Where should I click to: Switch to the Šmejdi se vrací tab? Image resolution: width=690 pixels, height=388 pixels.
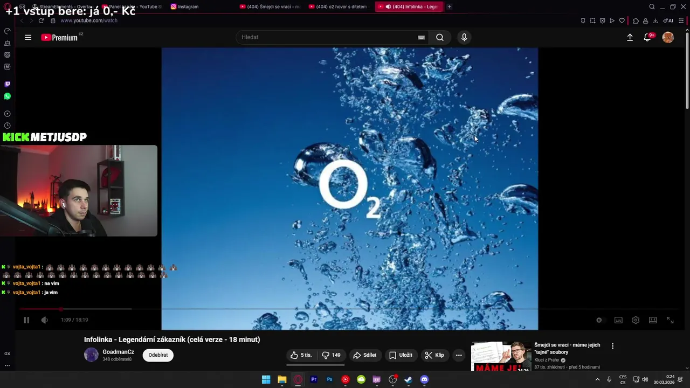(x=270, y=6)
